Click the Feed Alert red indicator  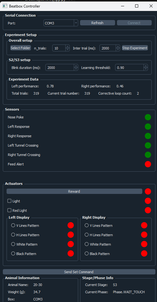pos(148,164)
